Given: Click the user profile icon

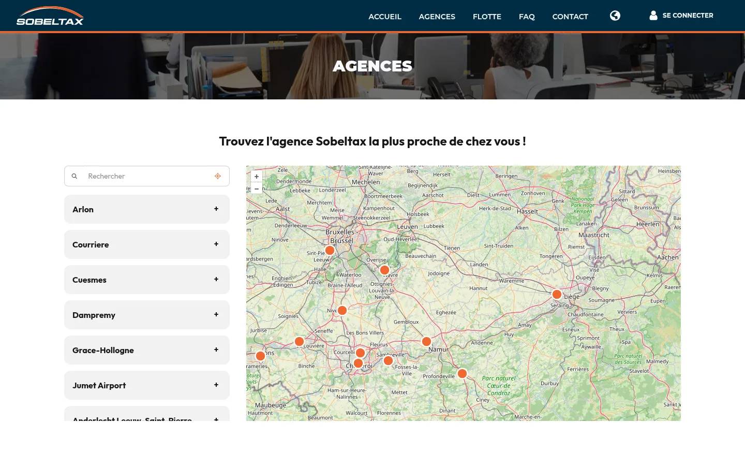Looking at the screenshot, I should pyautogui.click(x=653, y=16).
